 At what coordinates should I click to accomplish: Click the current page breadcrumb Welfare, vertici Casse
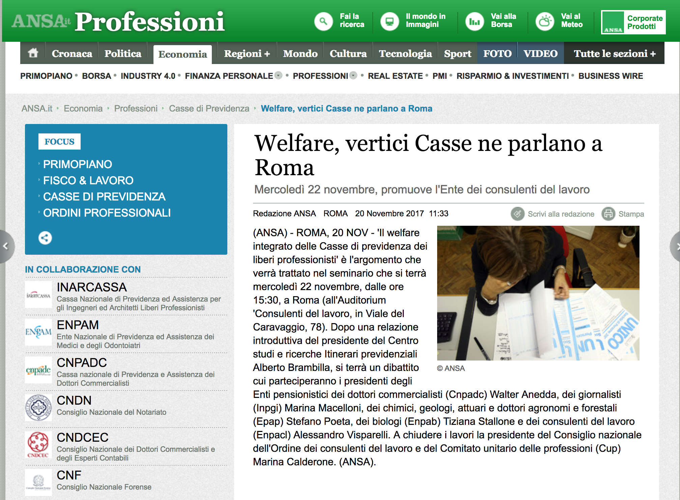coord(346,108)
